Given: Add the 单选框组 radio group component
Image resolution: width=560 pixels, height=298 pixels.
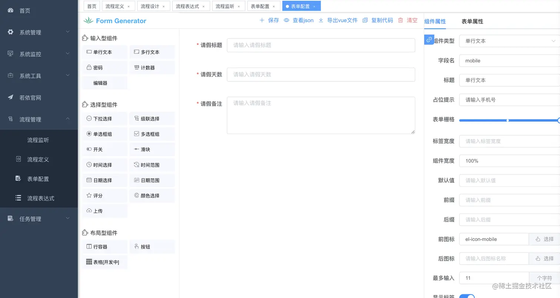Looking at the screenshot, I should click(x=105, y=134).
